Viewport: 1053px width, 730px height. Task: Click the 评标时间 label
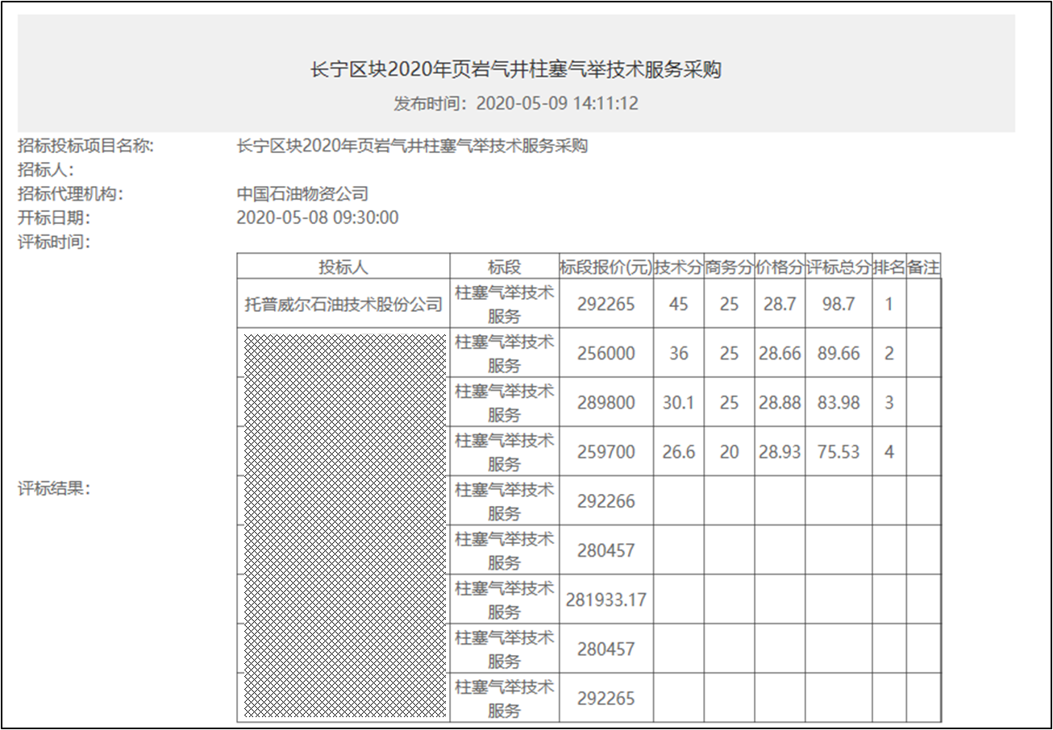(x=54, y=242)
